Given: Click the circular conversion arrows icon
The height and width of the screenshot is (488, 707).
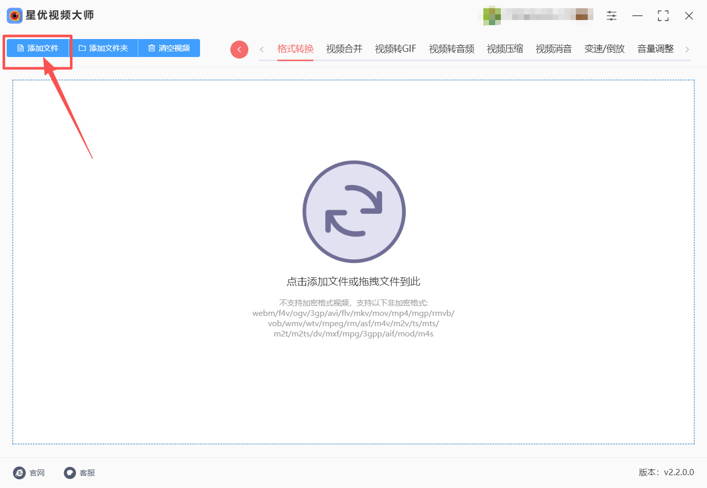Looking at the screenshot, I should [x=354, y=212].
